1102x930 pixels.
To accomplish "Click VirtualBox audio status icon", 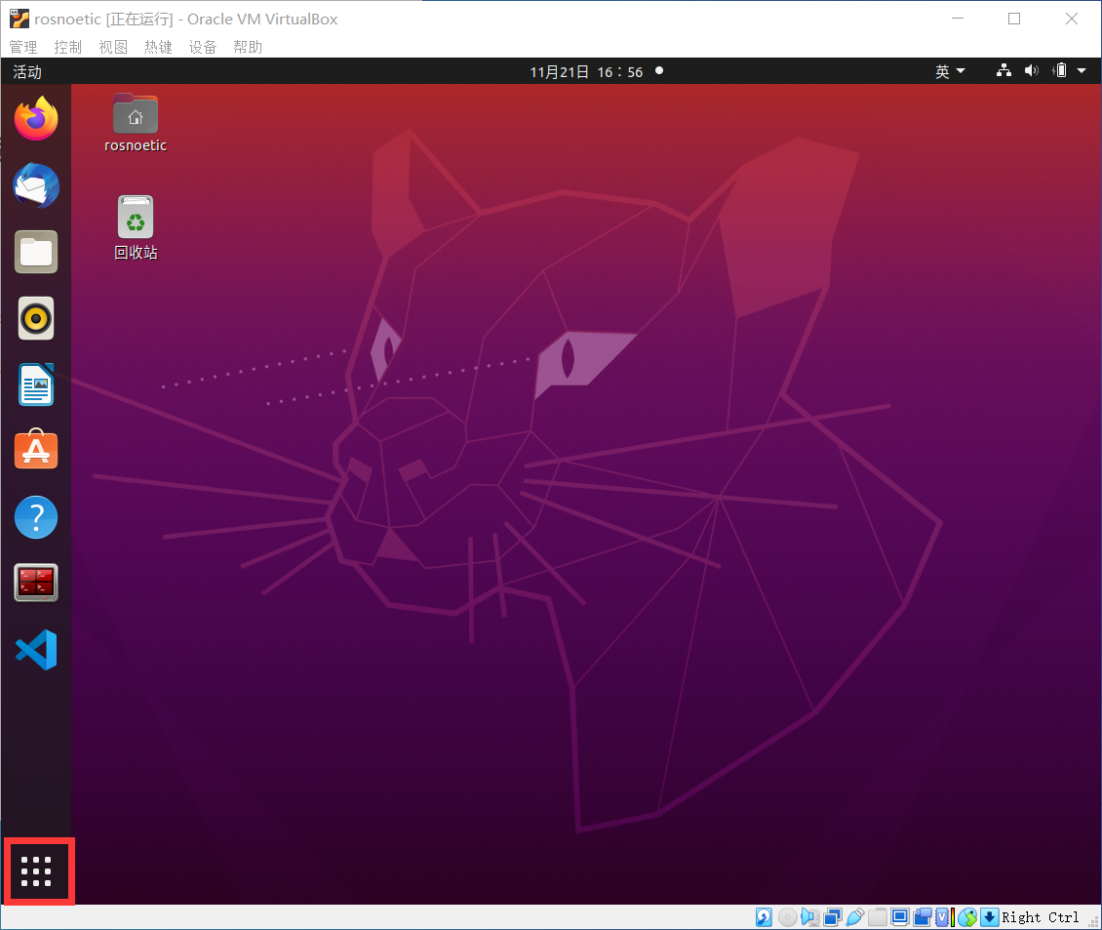I will [x=810, y=917].
